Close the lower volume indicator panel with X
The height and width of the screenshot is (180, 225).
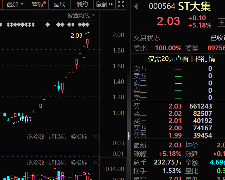[x=95, y=163]
